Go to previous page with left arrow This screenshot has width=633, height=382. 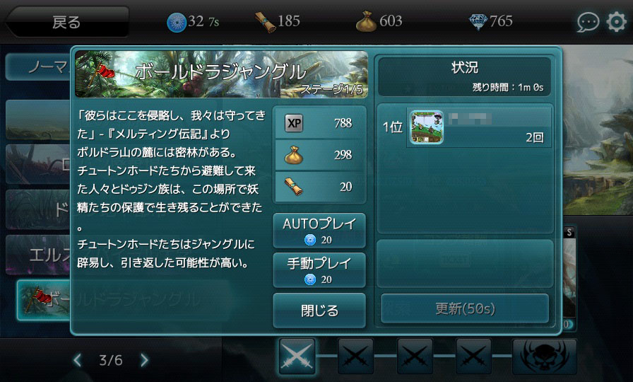(x=78, y=360)
